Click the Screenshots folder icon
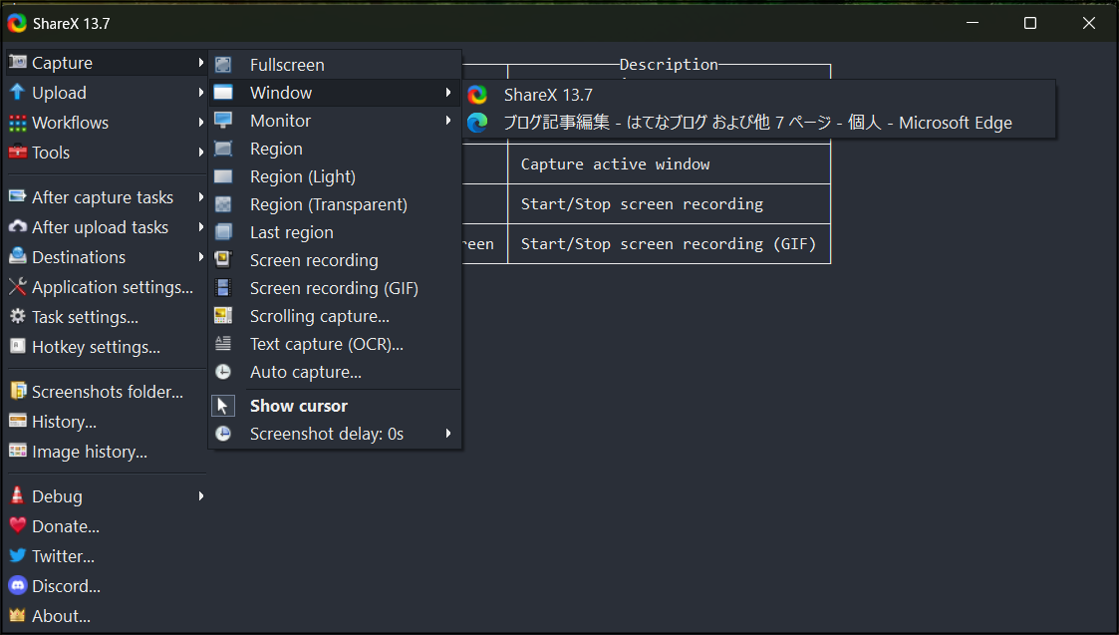The width and height of the screenshot is (1119, 635). click(18, 391)
